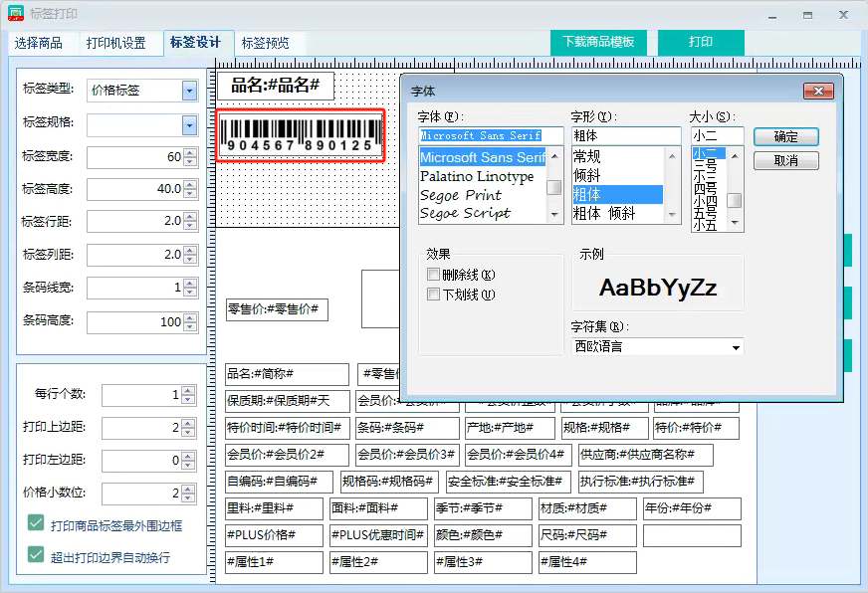Screen dimensions: 868x593
Task: Click the 打印上边距 stepper arrows
Action: click(x=189, y=427)
